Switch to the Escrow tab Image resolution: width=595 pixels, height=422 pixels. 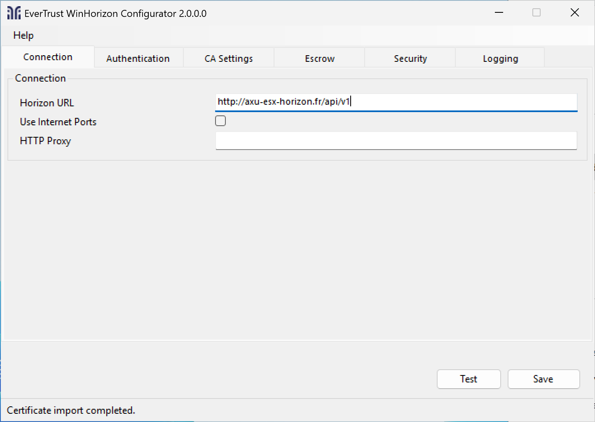coord(319,58)
